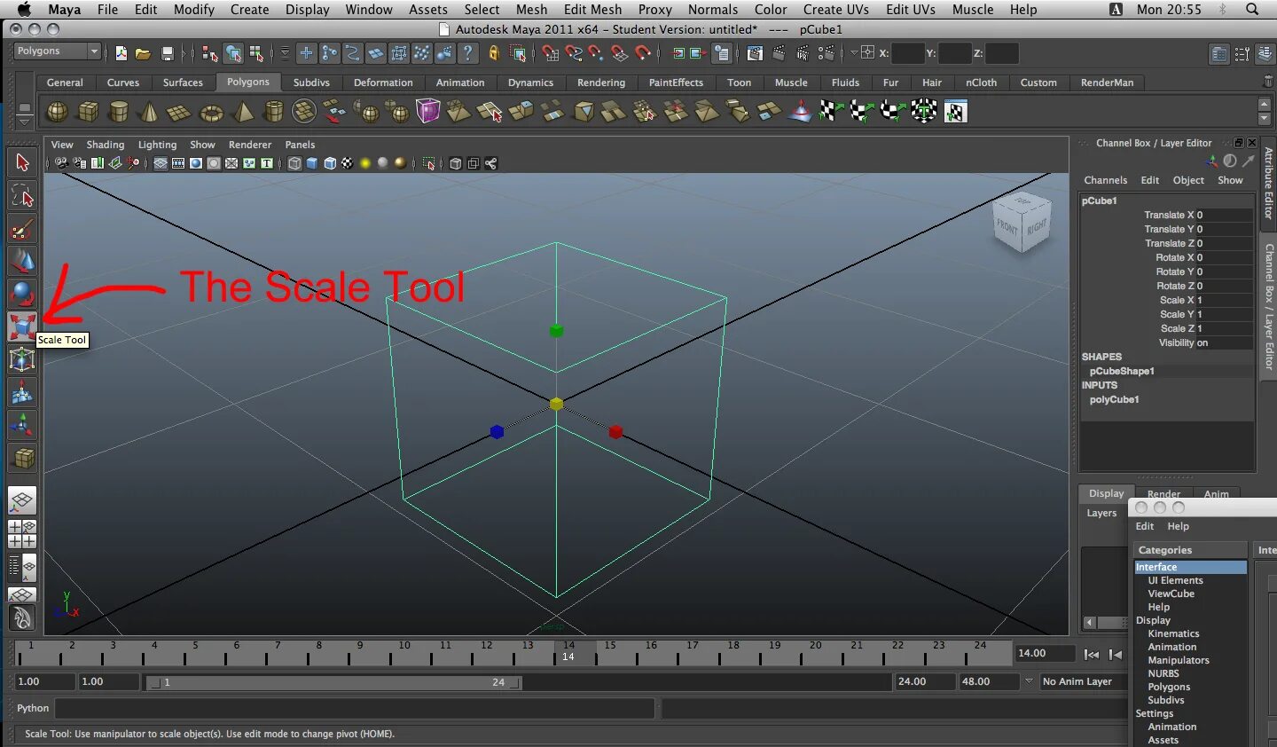Create a polygon sphere from shelf
The width and height of the screenshot is (1277, 747).
[x=57, y=112]
